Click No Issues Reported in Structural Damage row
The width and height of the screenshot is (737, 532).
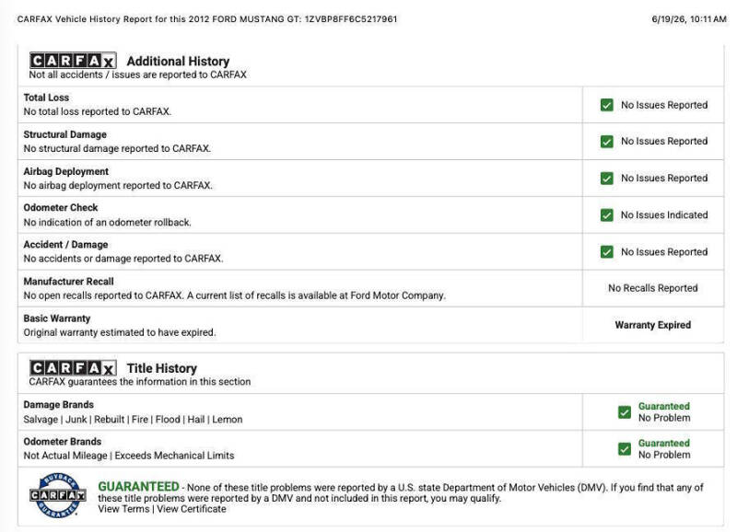664,142
